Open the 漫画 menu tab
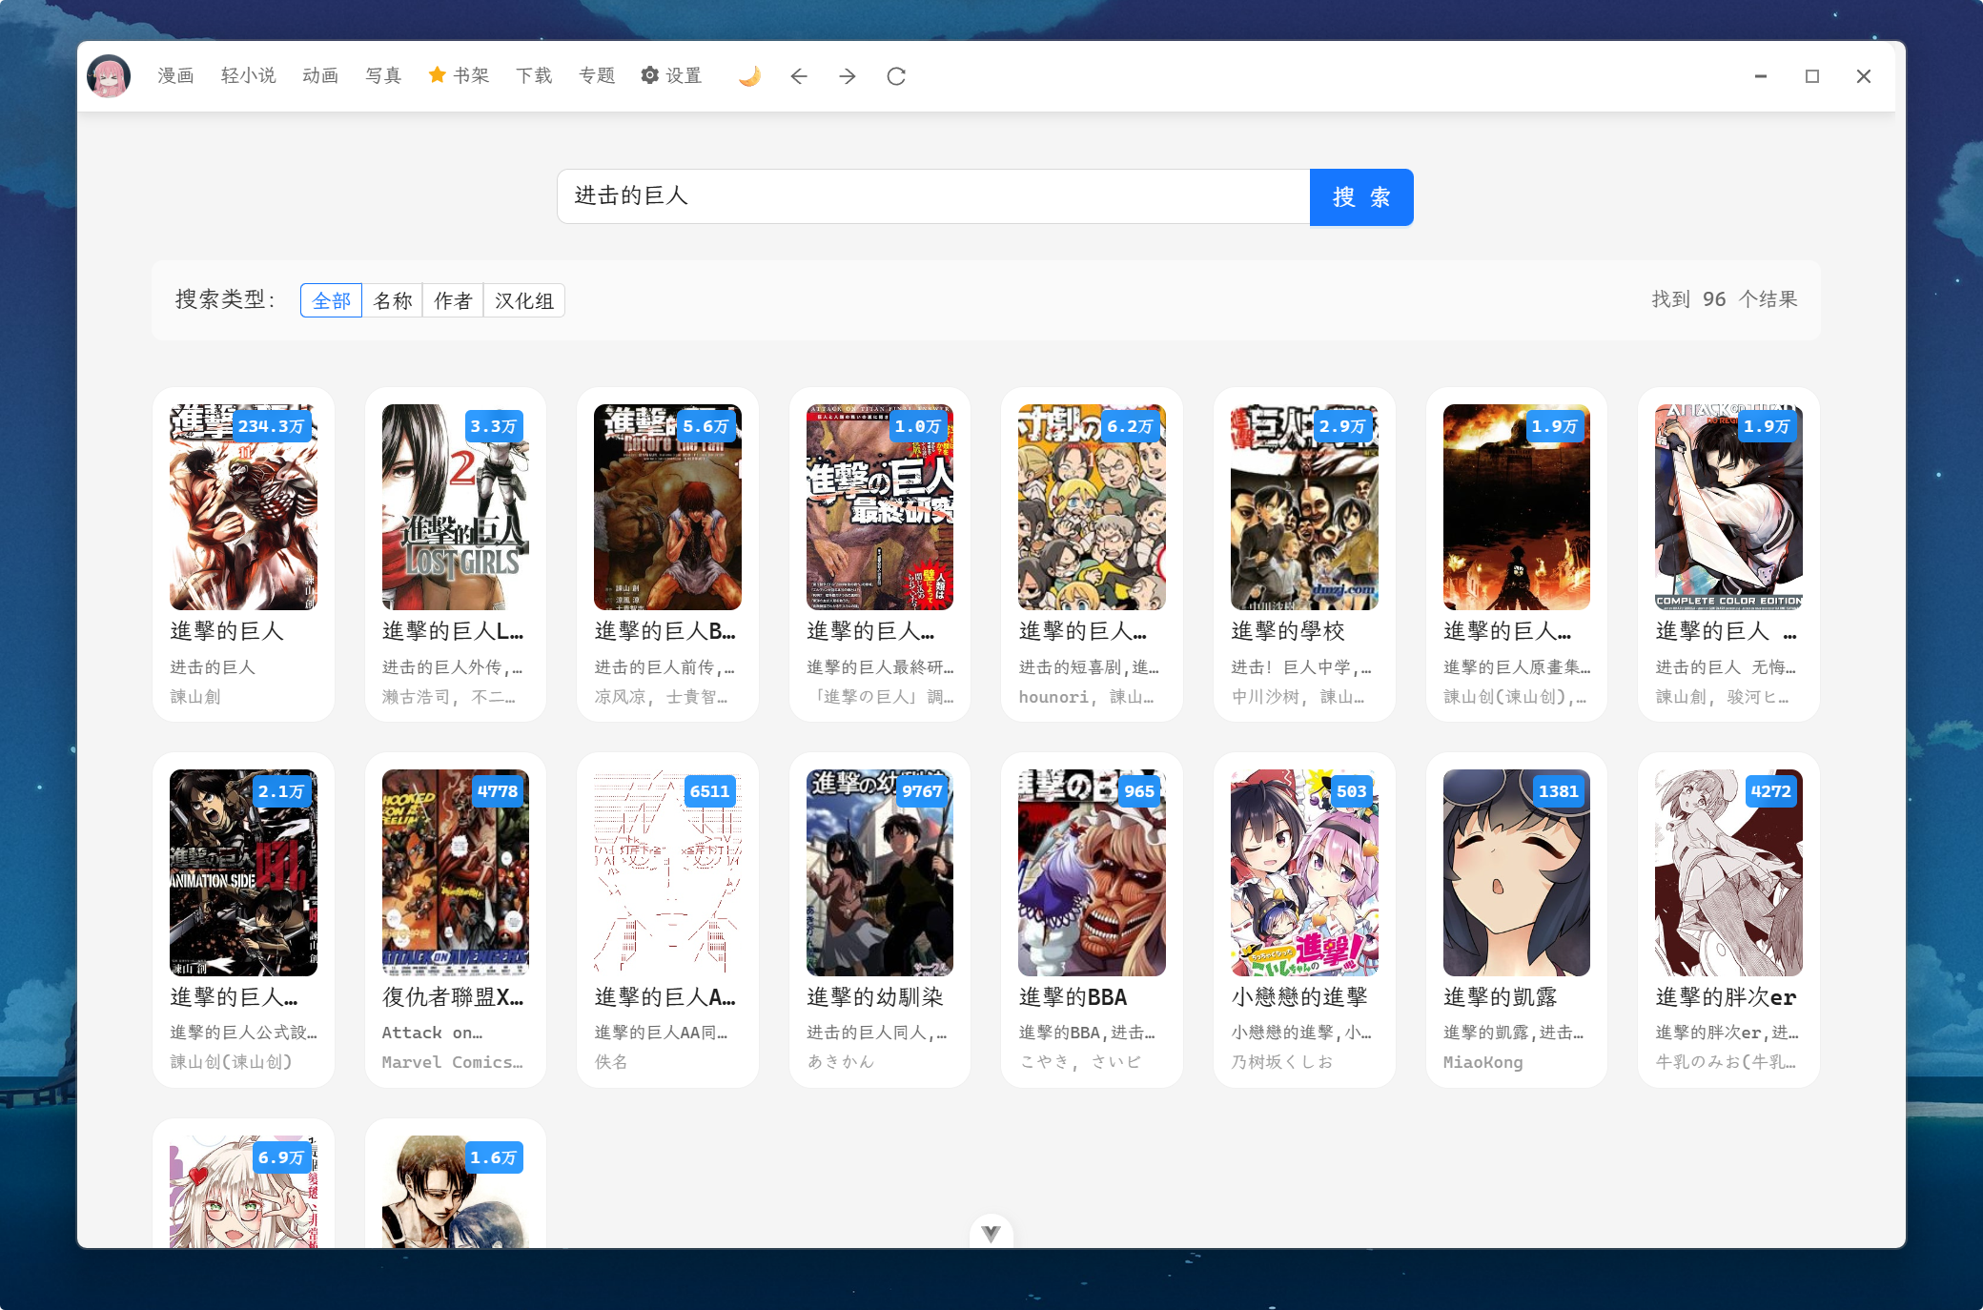The image size is (1983, 1310). tap(175, 76)
